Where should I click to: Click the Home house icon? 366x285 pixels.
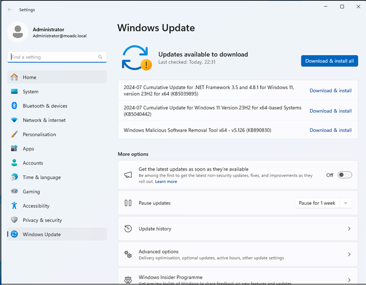click(14, 77)
